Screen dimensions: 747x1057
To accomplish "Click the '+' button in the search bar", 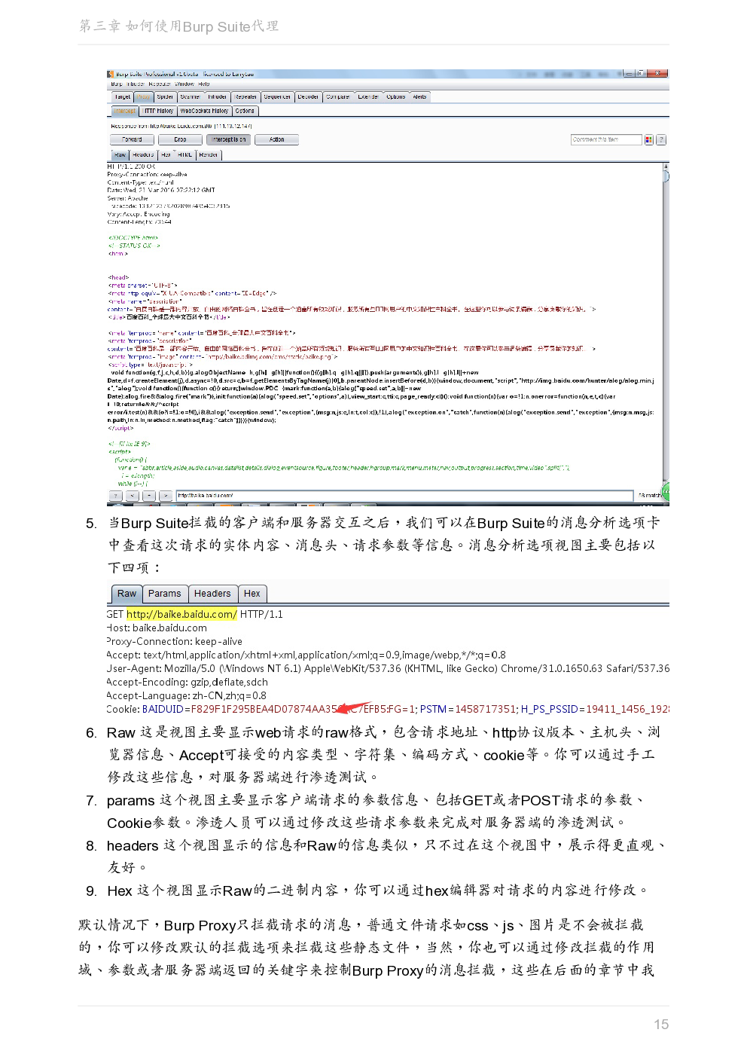I will [x=149, y=496].
